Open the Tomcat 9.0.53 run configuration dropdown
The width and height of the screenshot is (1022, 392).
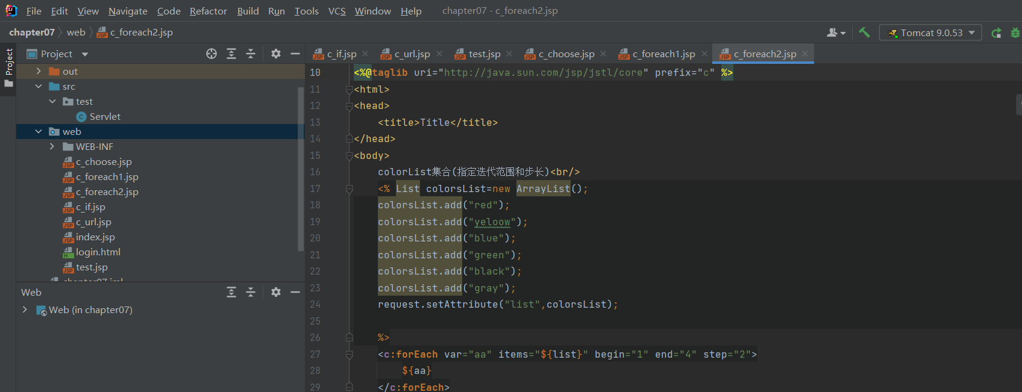(930, 33)
